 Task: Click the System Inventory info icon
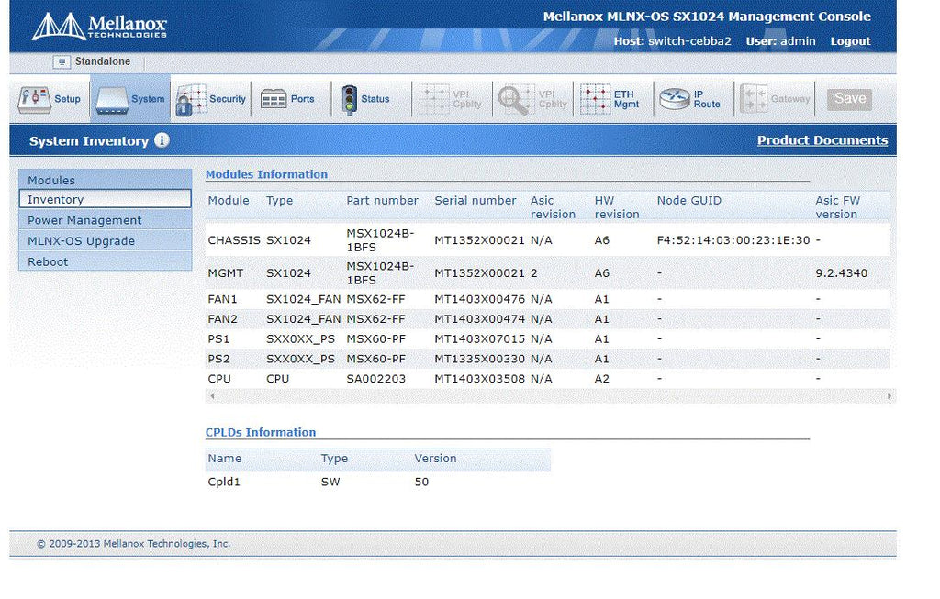click(x=162, y=140)
